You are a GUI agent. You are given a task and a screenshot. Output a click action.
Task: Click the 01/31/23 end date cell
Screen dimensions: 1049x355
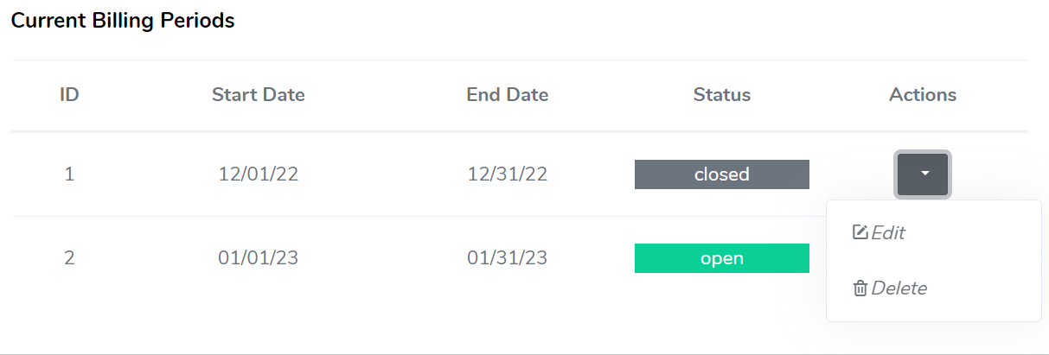click(x=507, y=258)
